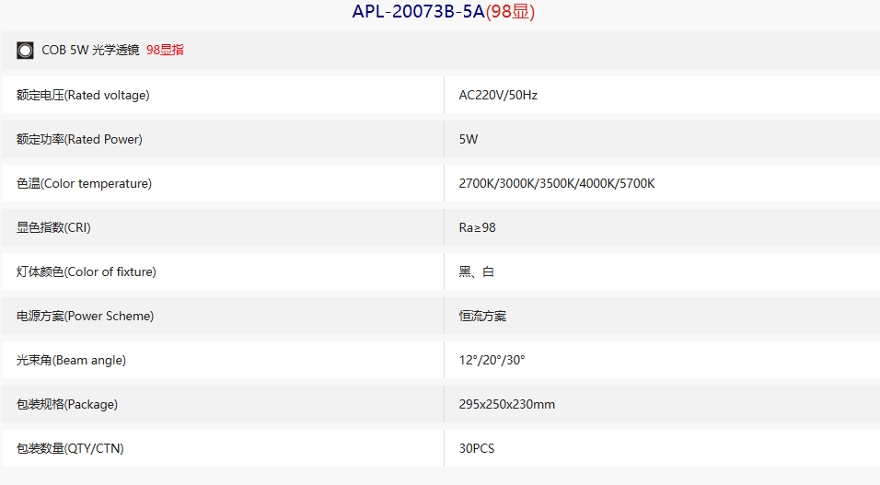Click the value AC220V/50Hz
Image resolution: width=880 pixels, height=485 pixels.
pos(498,96)
